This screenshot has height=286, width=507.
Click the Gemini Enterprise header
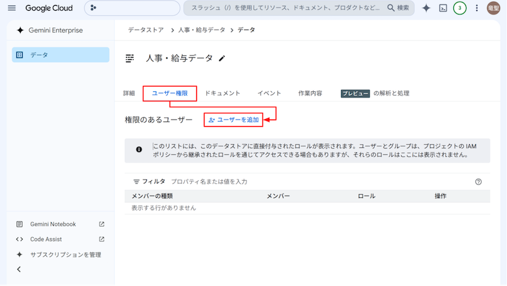50,30
